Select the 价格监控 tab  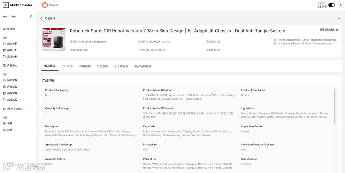tap(85, 66)
